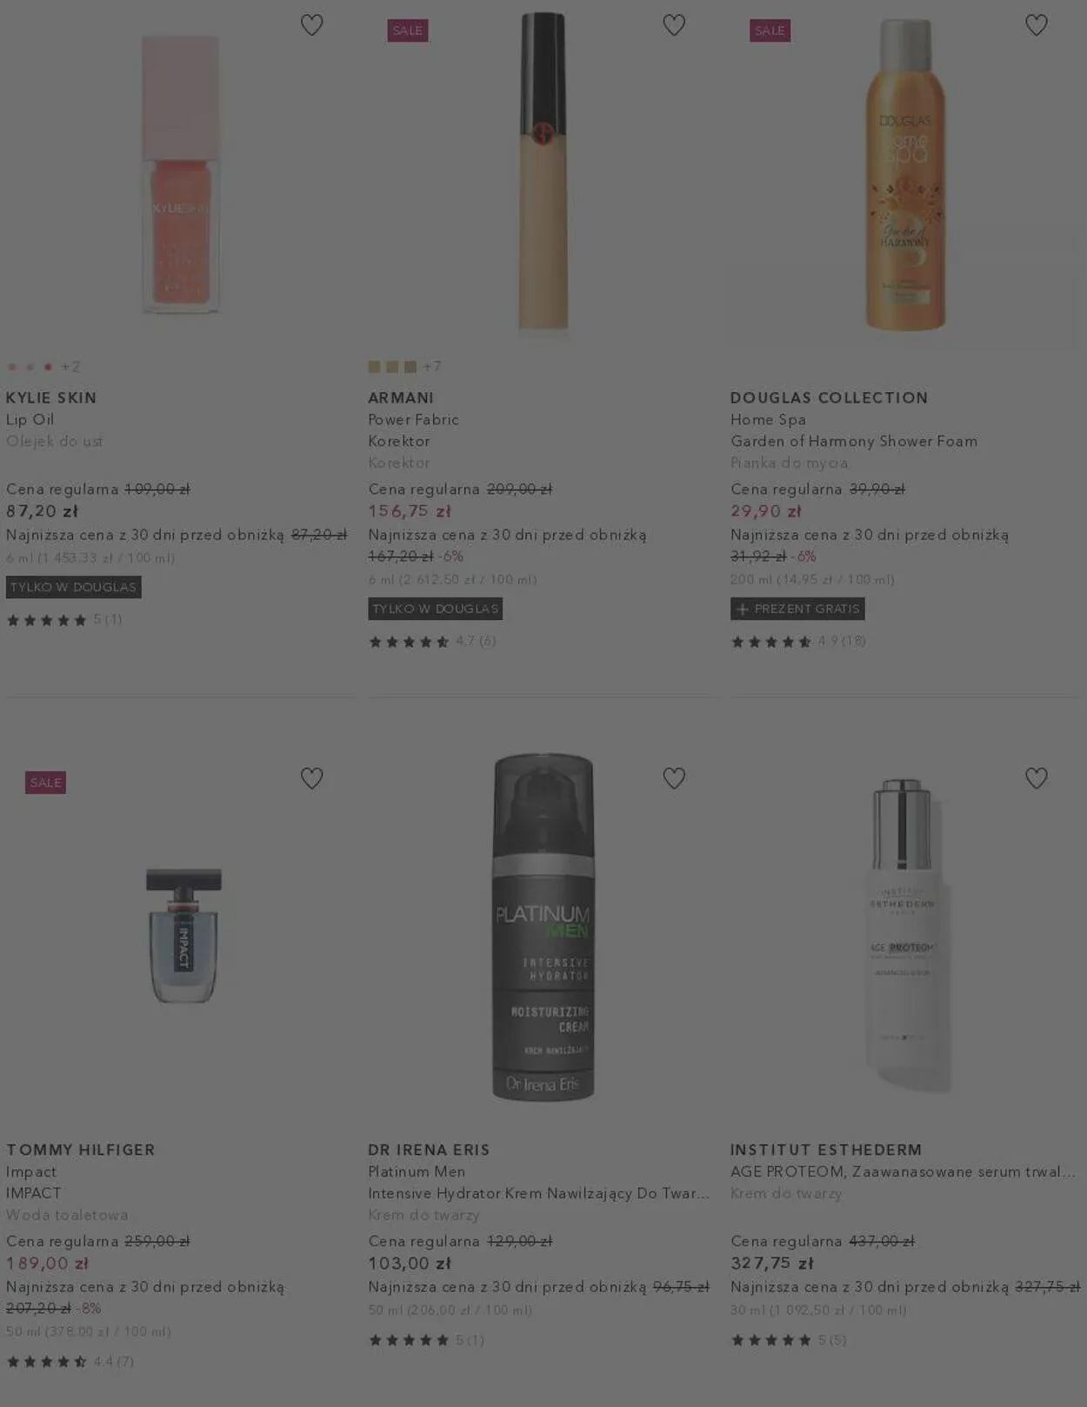The height and width of the screenshot is (1407, 1087).
Task: Select first beige Armani concealer shade
Action: point(374,367)
